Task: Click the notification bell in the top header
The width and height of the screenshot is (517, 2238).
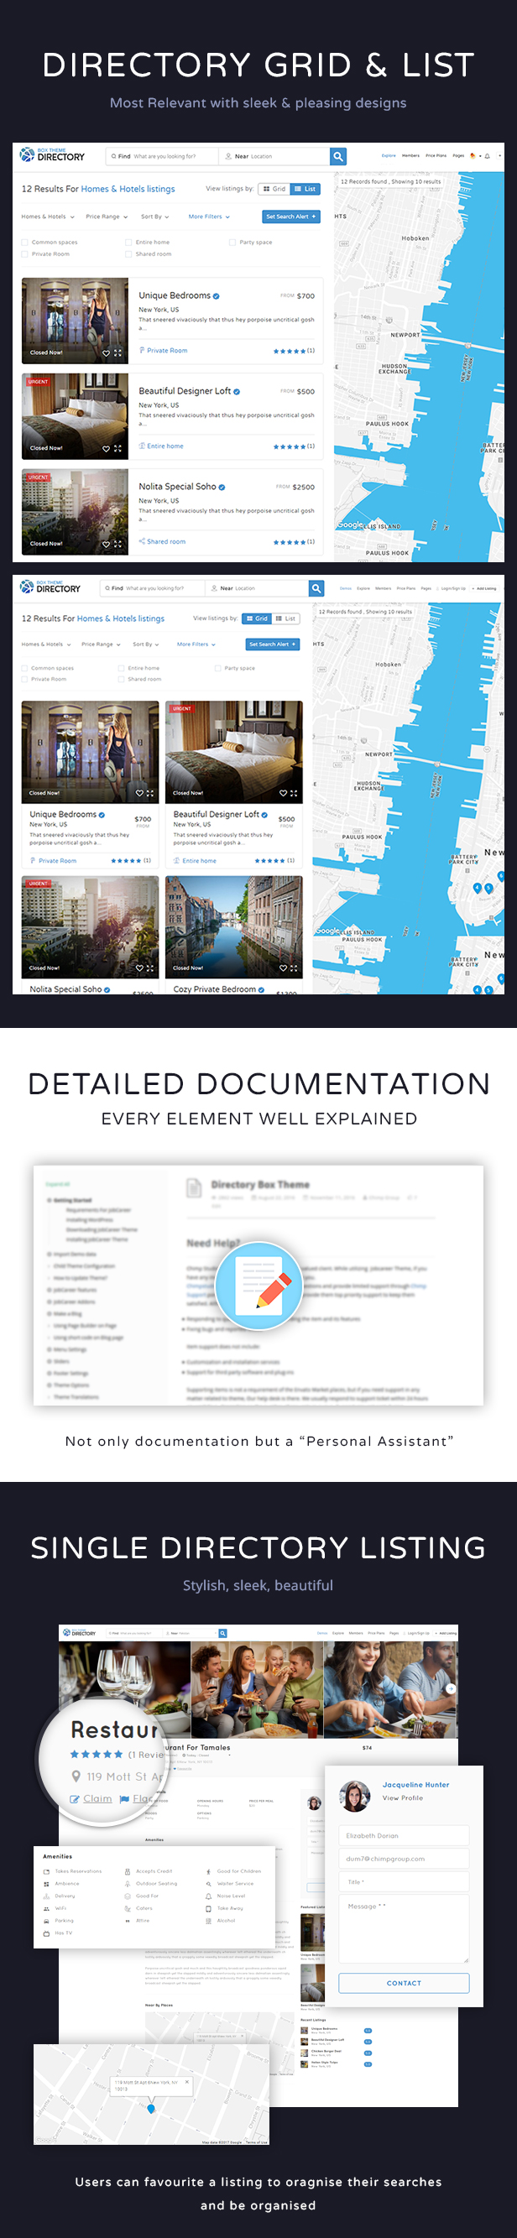Action: [488, 156]
